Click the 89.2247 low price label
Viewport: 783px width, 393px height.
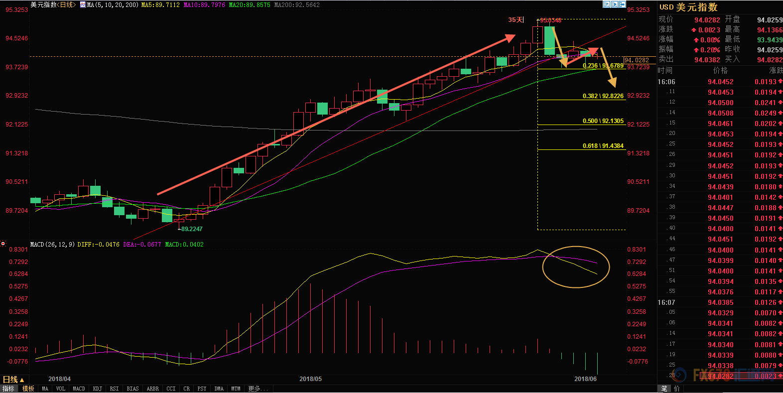tap(192, 229)
